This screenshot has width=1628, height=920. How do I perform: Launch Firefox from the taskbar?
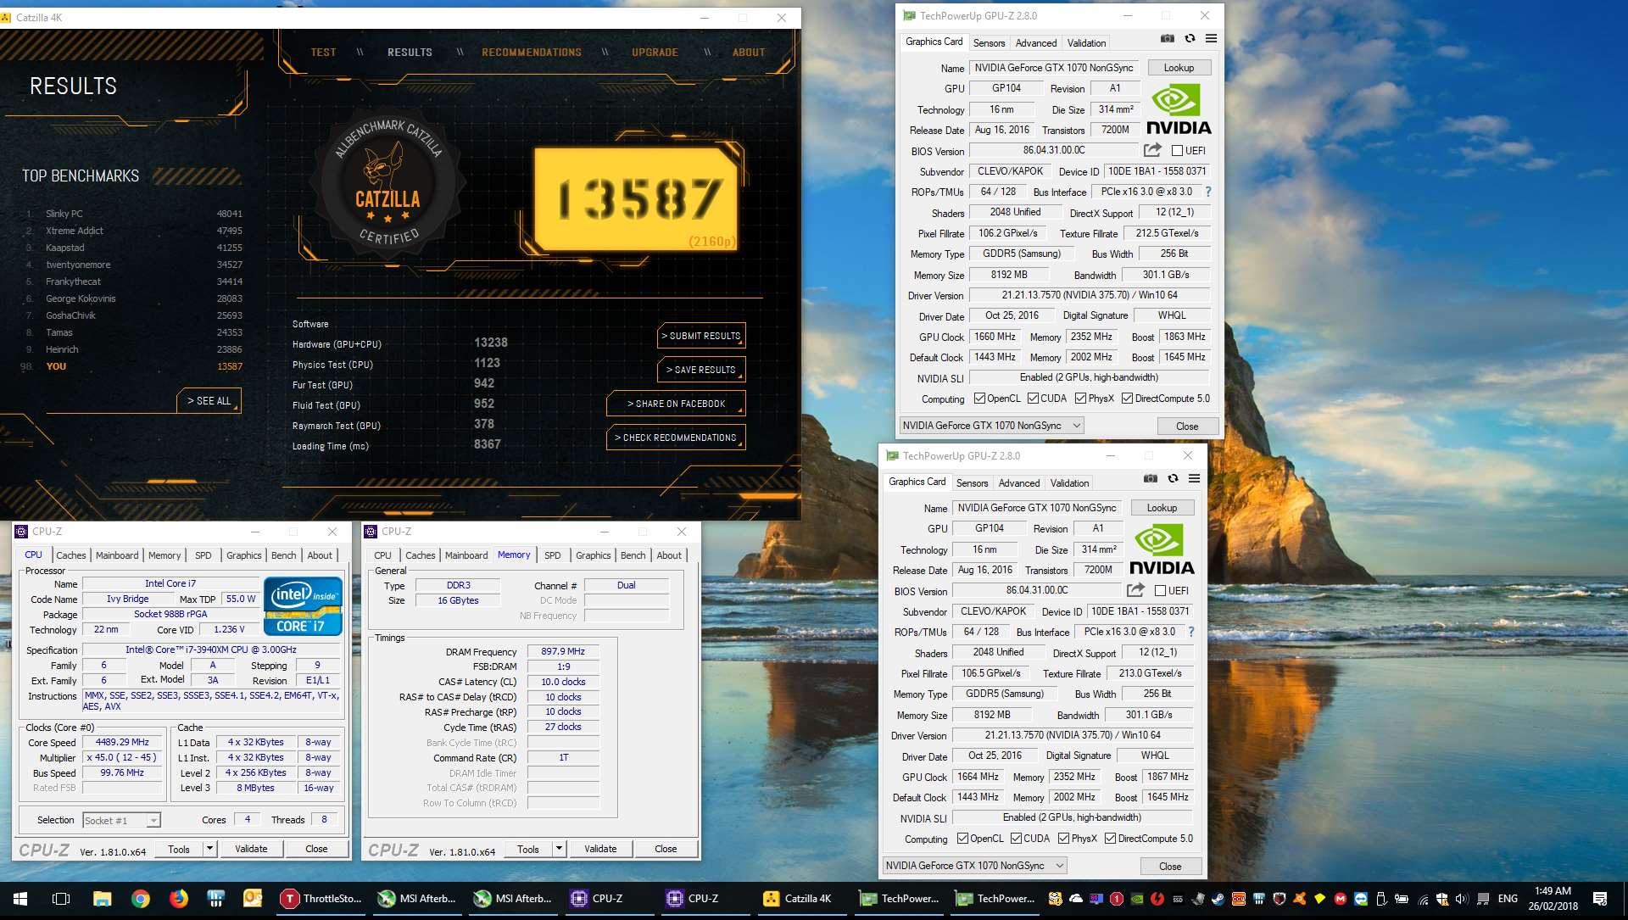[179, 899]
